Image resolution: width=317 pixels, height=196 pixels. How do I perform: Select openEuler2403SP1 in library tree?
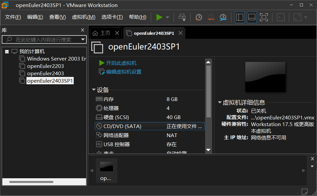pyautogui.click(x=50, y=81)
